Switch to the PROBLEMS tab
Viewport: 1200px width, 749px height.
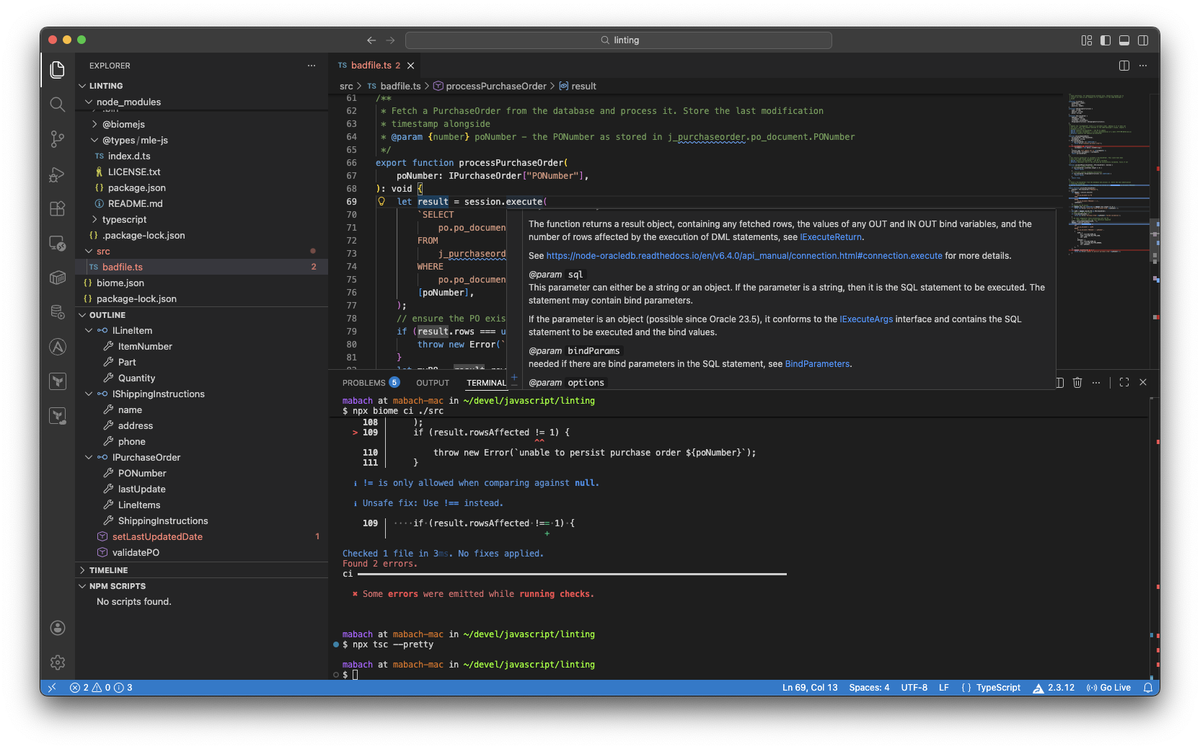363,383
